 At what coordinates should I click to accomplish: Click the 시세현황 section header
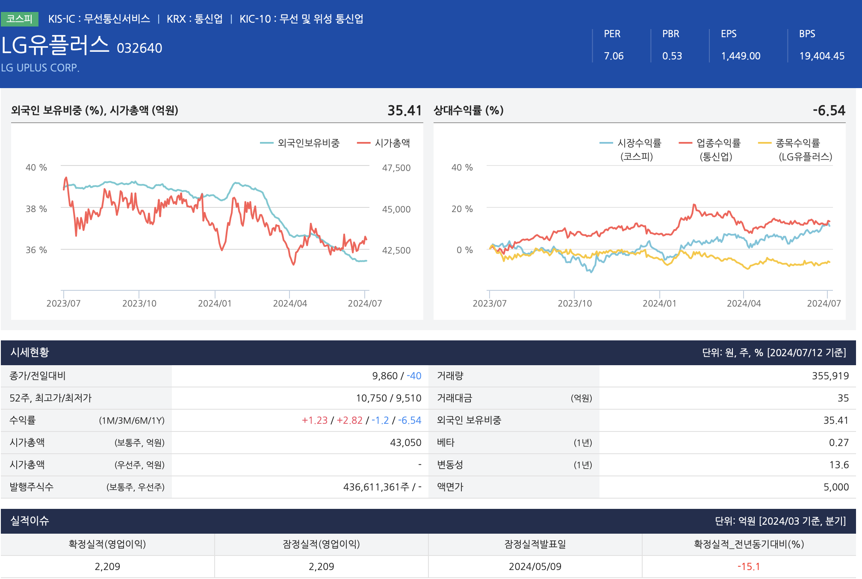(x=30, y=352)
